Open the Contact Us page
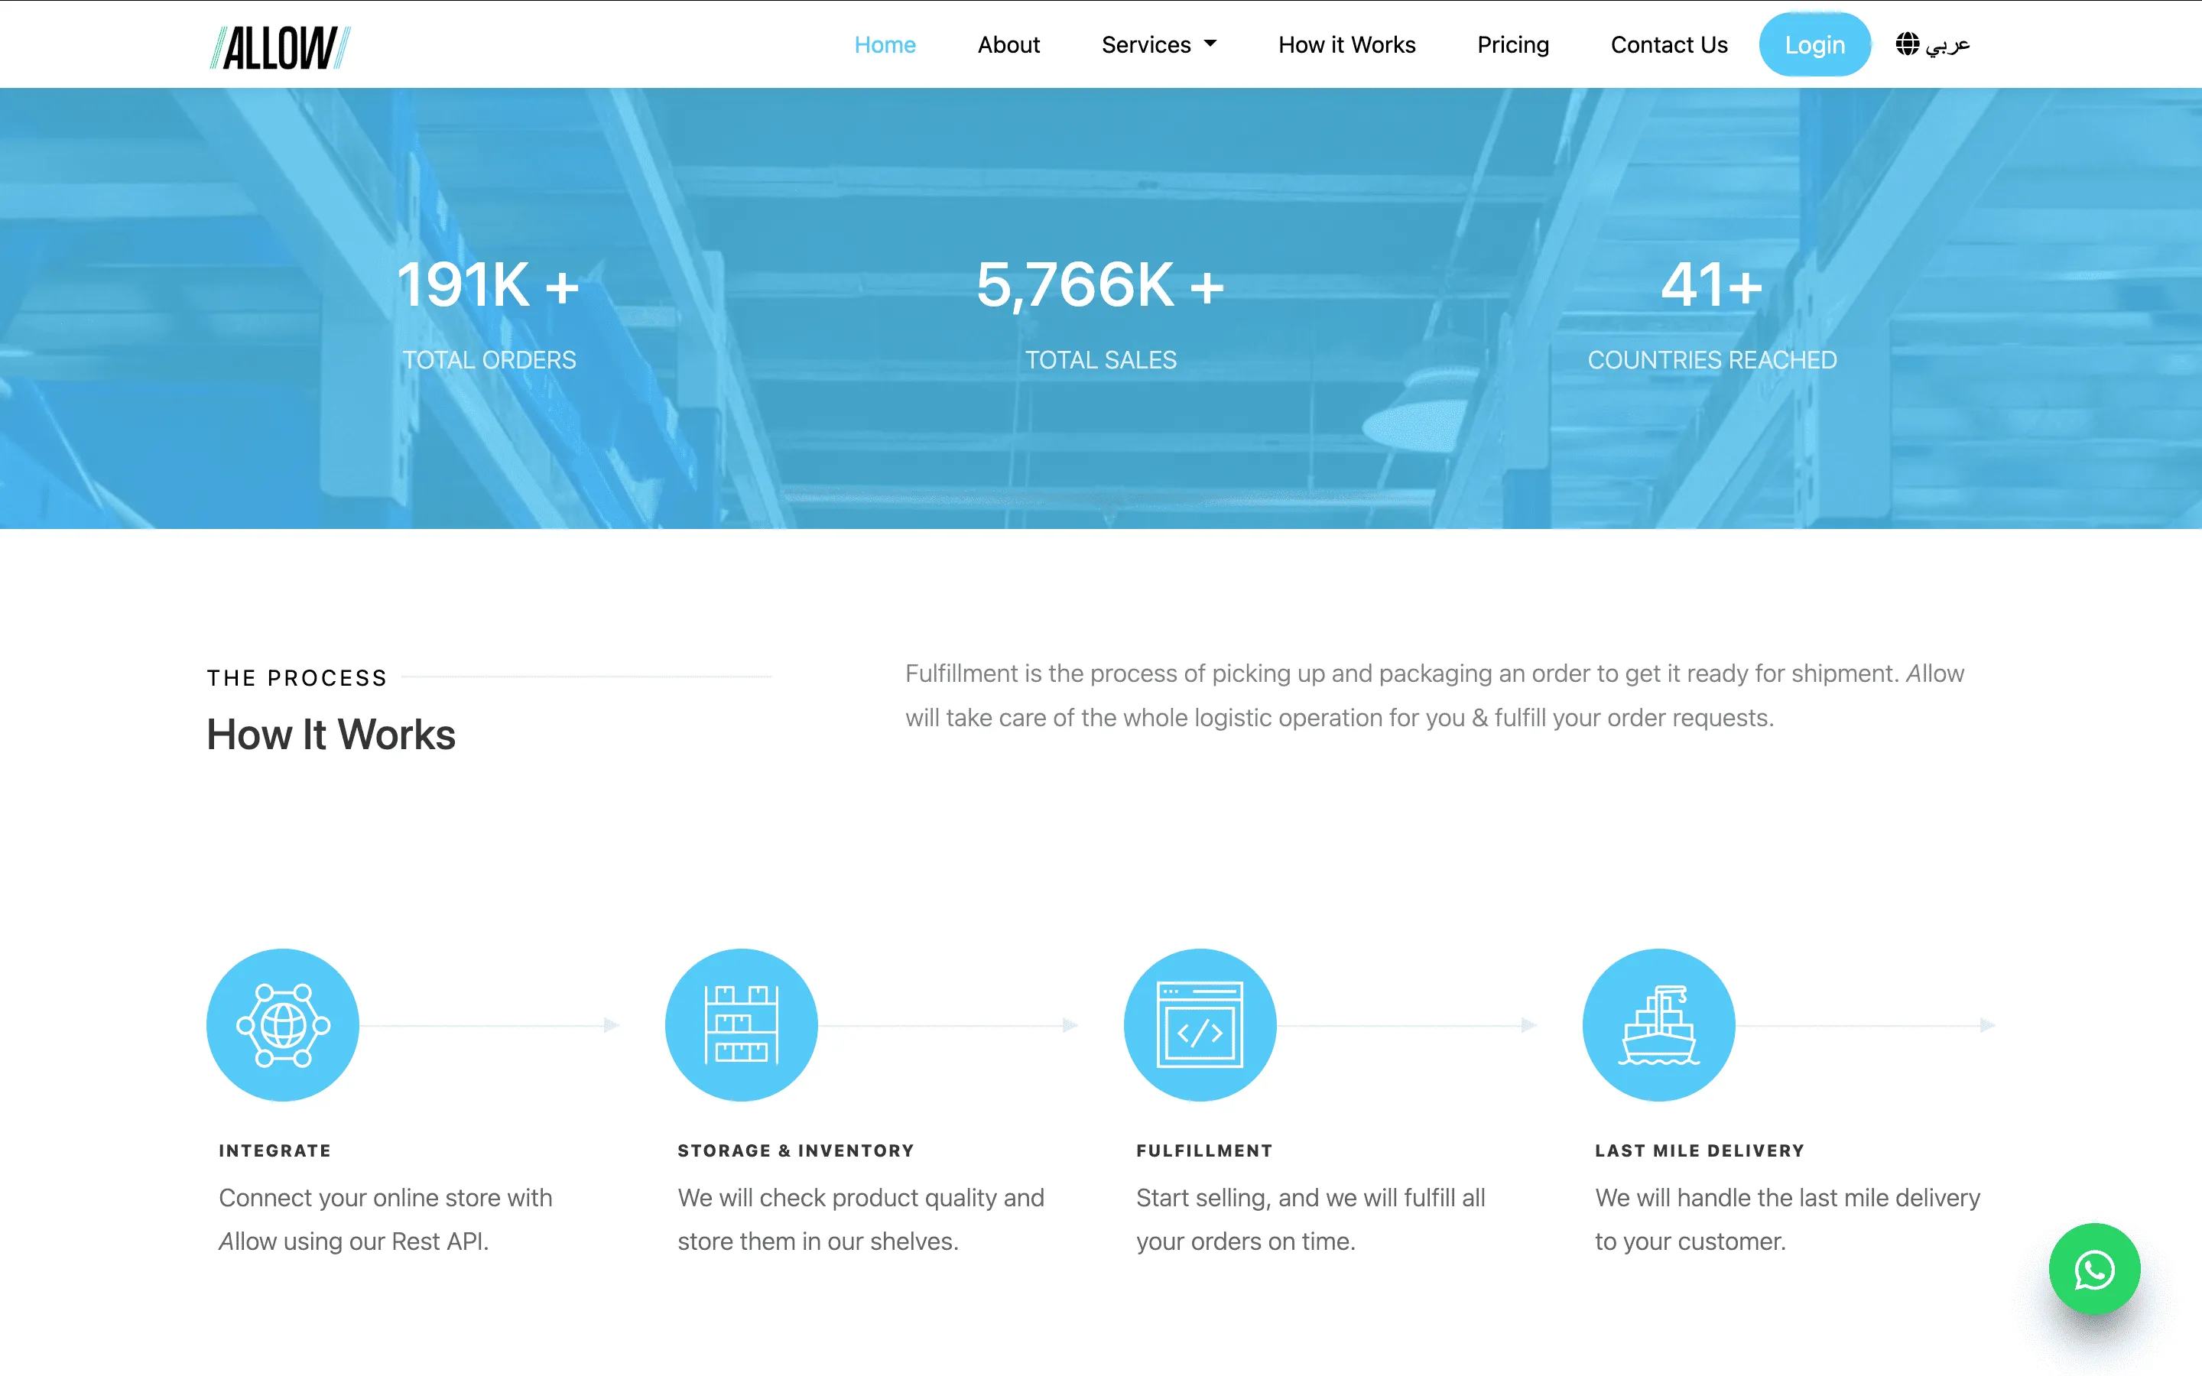Viewport: 2202px width, 1376px height. point(1668,44)
